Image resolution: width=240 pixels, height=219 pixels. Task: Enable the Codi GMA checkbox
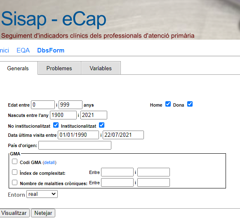[x=15, y=162]
